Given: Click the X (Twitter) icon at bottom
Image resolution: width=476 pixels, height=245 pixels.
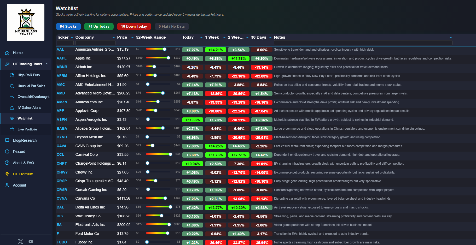Looking at the screenshot, I should 20,241.
